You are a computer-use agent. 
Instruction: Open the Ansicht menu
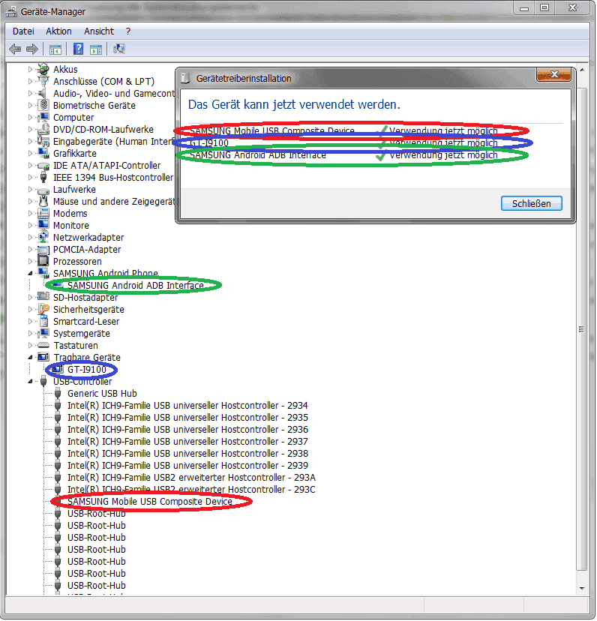click(x=99, y=31)
